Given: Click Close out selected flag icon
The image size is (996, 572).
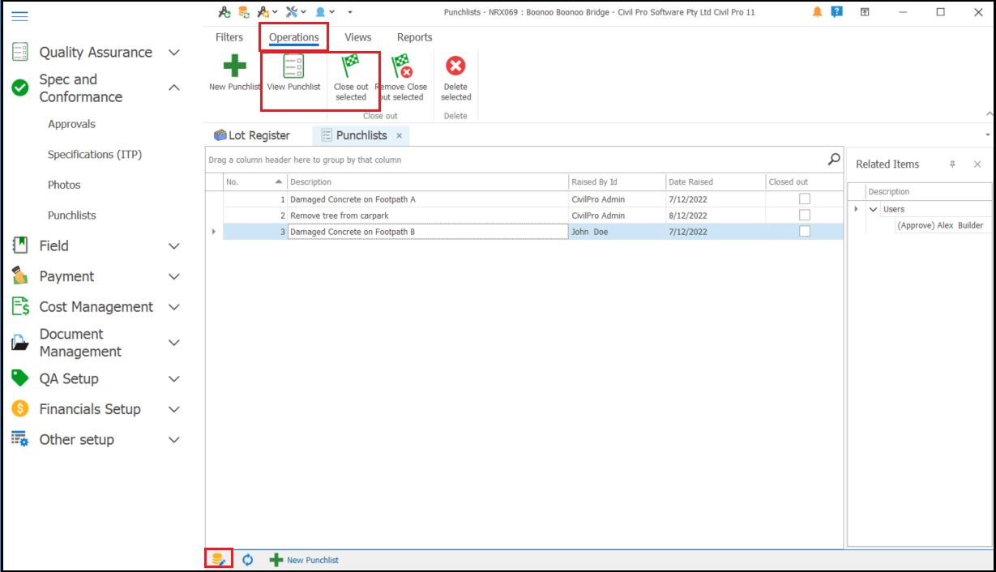Looking at the screenshot, I should click(x=351, y=66).
